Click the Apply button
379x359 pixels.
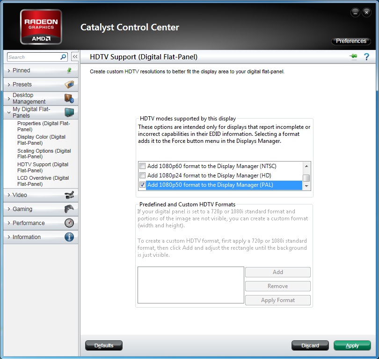point(352,345)
